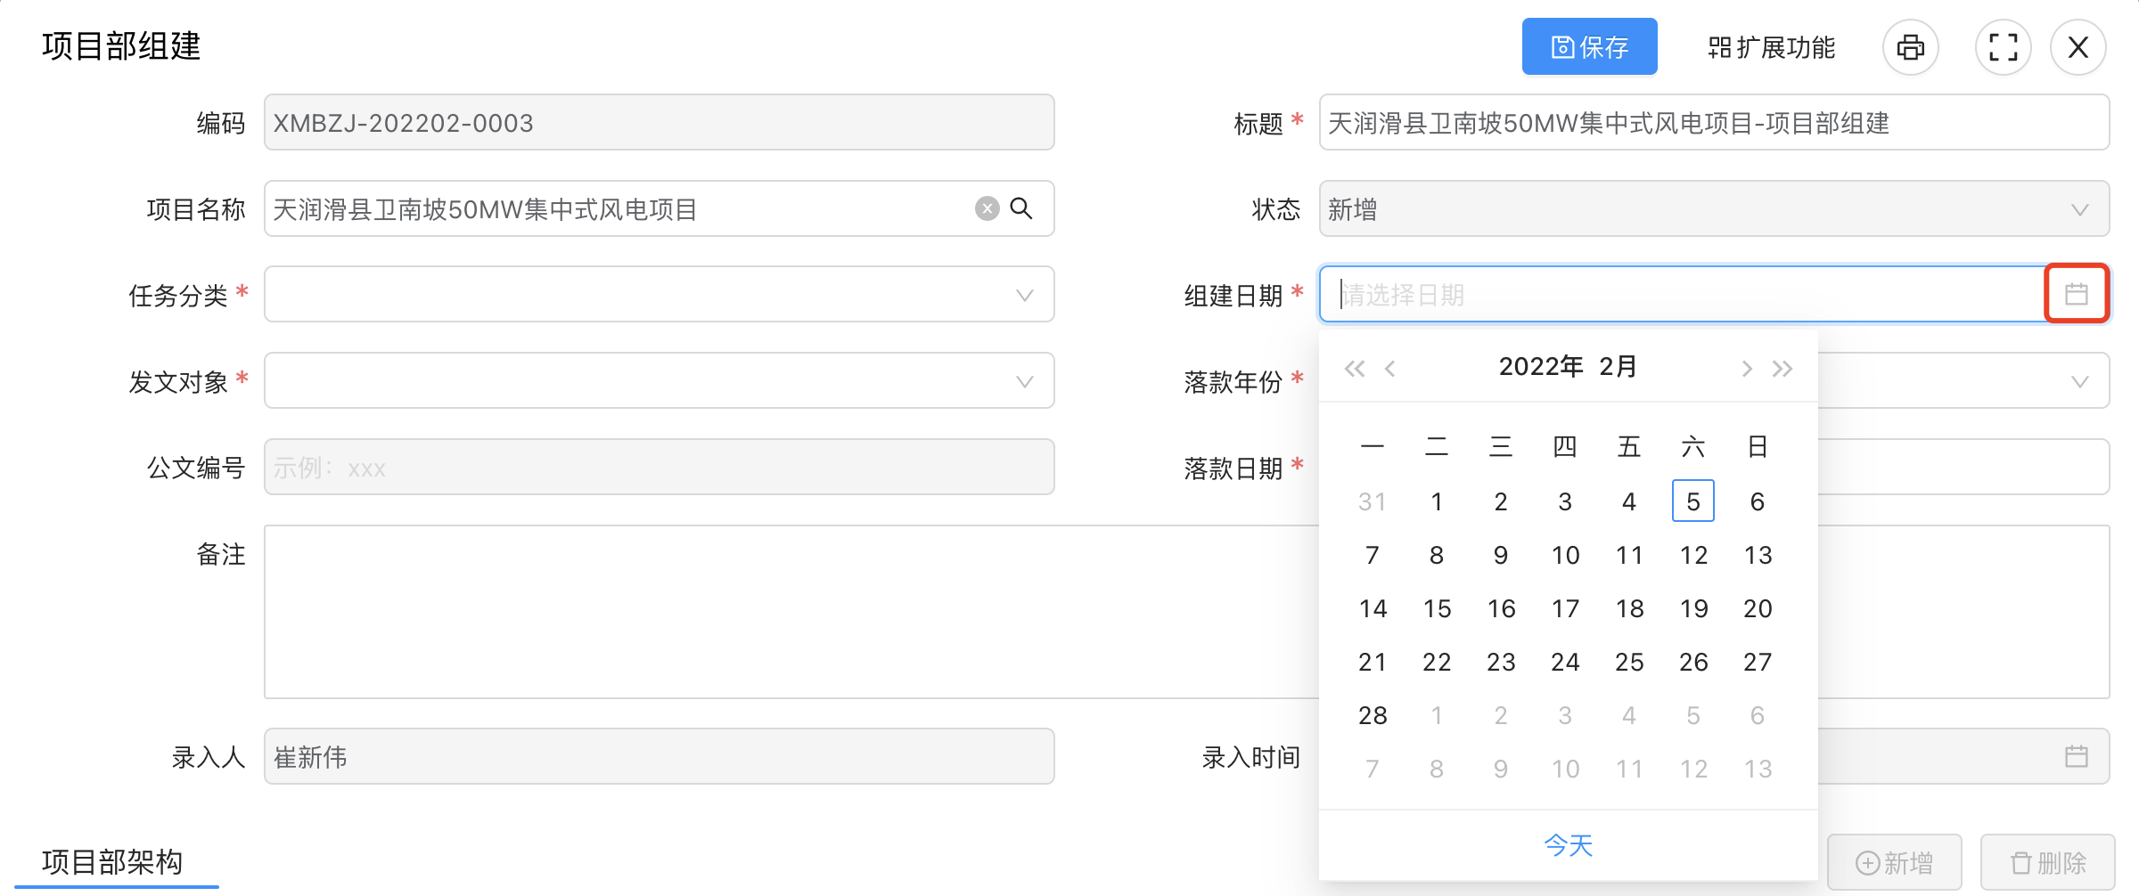This screenshot has width=2139, height=896.
Task: Click the search magnifier in 项目名称
Action: (1021, 208)
